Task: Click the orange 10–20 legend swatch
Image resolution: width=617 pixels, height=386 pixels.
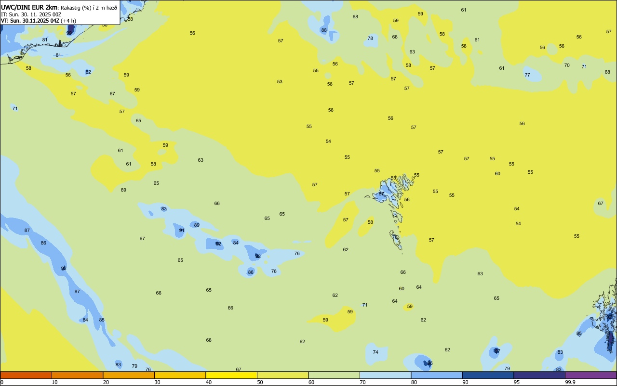Action: [77, 375]
